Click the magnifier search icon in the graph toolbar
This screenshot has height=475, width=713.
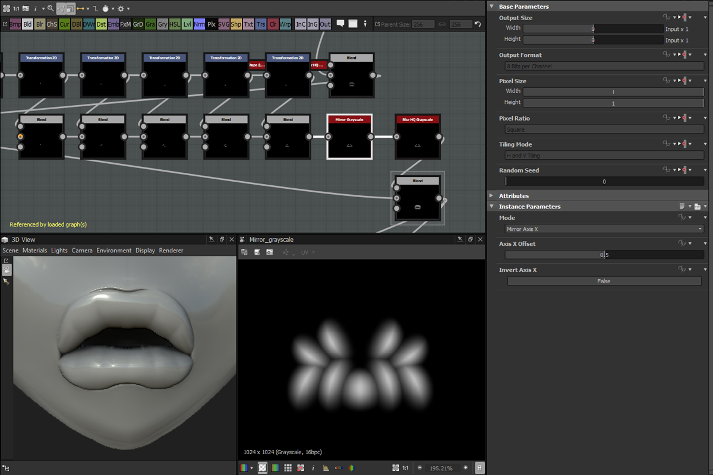[x=51, y=9]
